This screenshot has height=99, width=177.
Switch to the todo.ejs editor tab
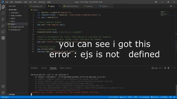coord(89,6)
